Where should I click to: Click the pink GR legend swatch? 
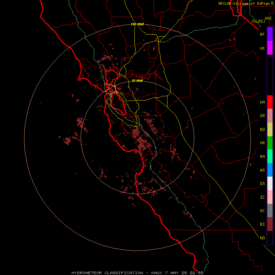coord(270,116)
